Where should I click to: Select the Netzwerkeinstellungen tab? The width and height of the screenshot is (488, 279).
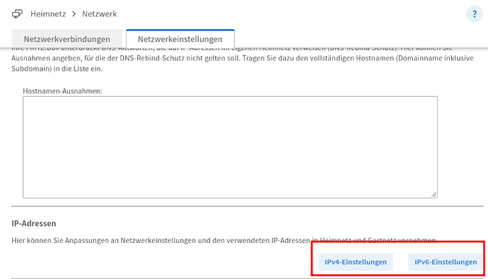tap(180, 39)
